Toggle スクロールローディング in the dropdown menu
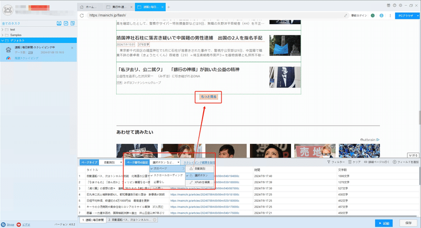This screenshot has height=228, width=421. (x=167, y=175)
